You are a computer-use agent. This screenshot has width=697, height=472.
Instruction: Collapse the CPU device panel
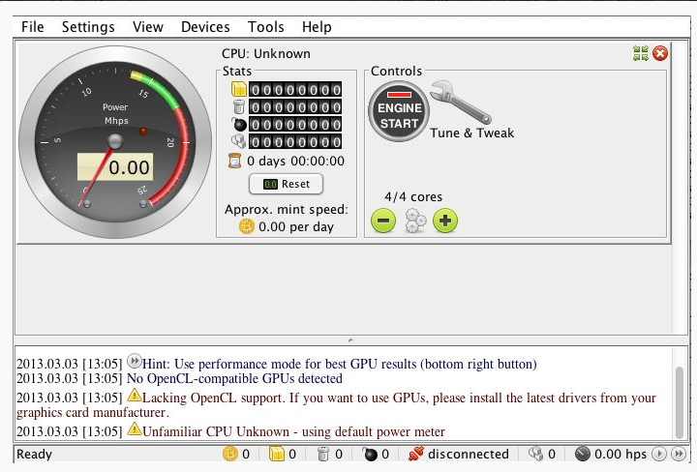point(641,54)
